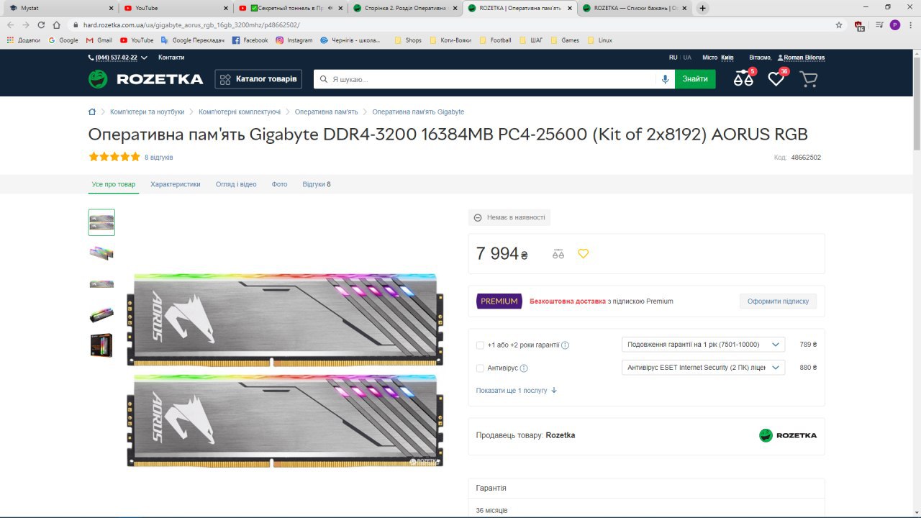Image resolution: width=921 pixels, height=518 pixels.
Task: Open the comparison scales icon in the header
Action: tap(743, 79)
